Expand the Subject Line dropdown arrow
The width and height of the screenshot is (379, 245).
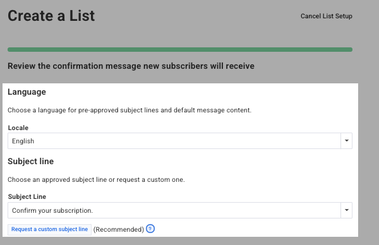[346, 210]
